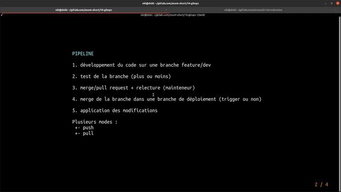Click the '2 / 4' slide counter
The width and height of the screenshot is (341, 192).
click(321, 185)
